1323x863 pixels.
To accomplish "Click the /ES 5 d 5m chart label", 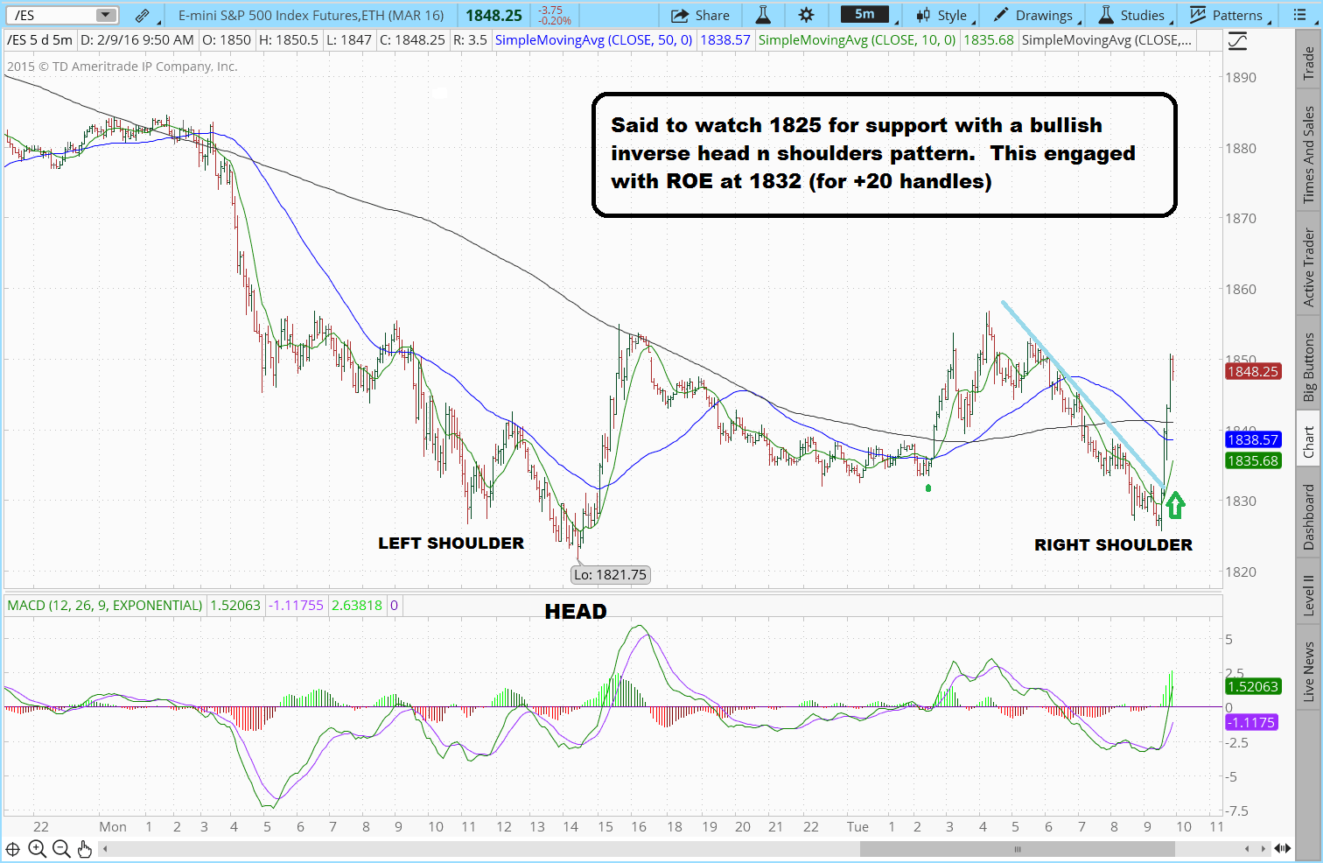I will point(40,40).
